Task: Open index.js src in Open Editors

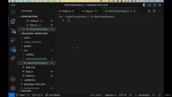Action: tap(37, 21)
